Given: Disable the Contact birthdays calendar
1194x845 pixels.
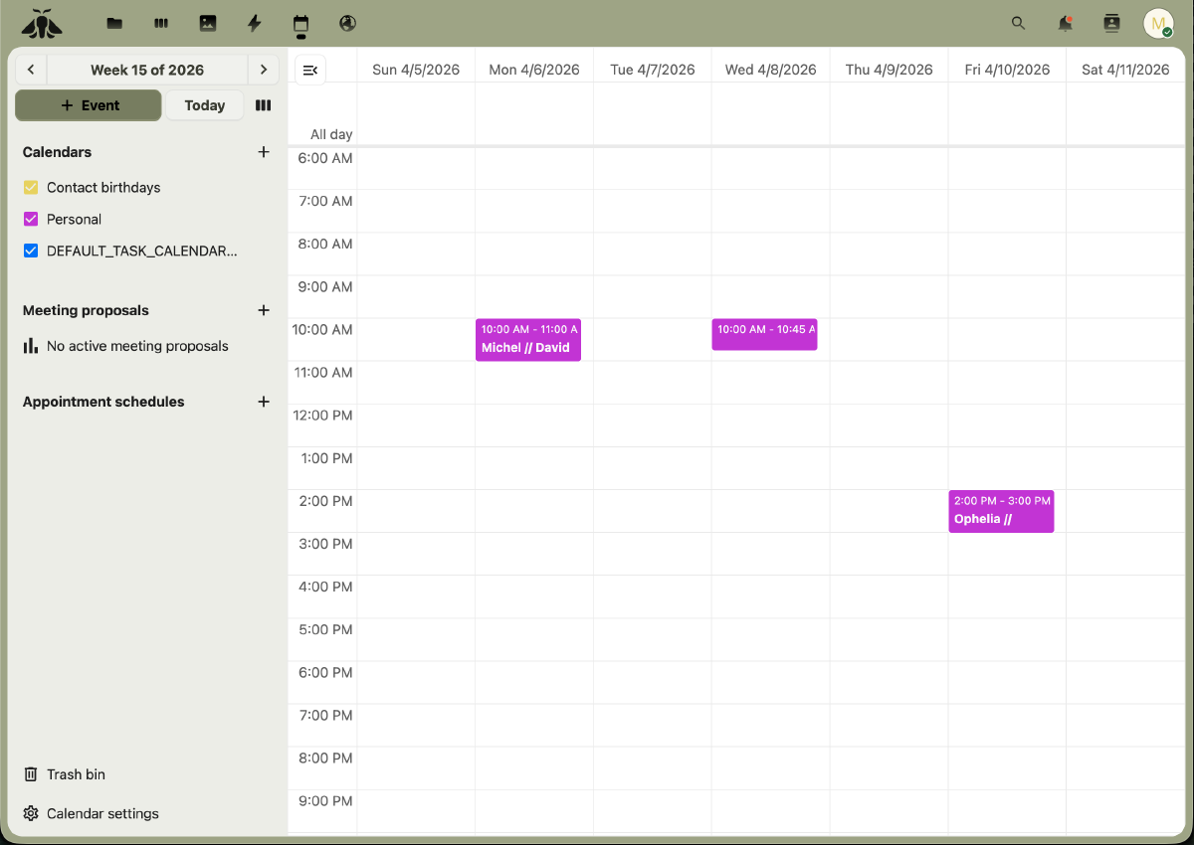Looking at the screenshot, I should click(30, 187).
